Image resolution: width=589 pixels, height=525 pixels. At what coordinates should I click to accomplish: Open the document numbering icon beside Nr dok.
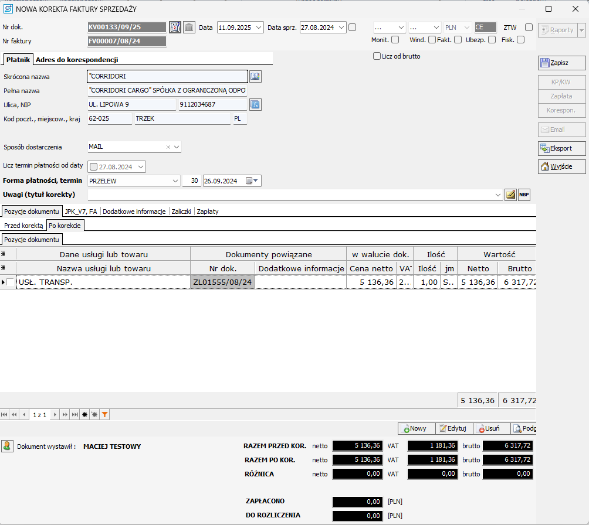coord(175,28)
